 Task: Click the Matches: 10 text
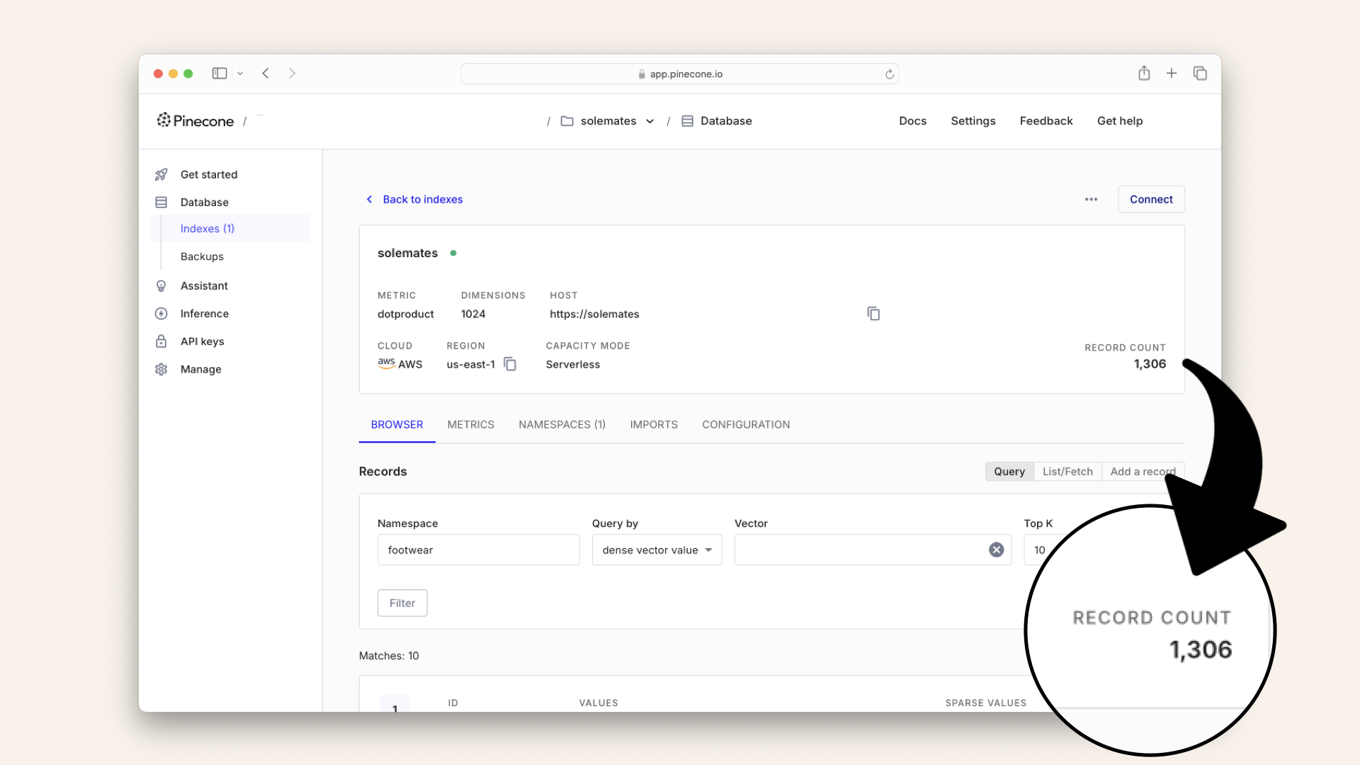click(x=389, y=656)
